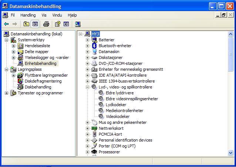This screenshot has height=167, width=236.
Task: Open the Vindu menu
Action: click(57, 15)
